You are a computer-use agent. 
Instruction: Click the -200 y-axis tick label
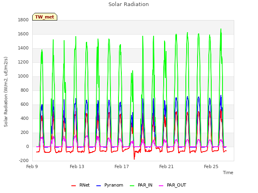pos(24,161)
